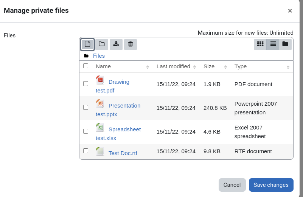Tick the checkbox for Spreadsheet test.xlsx
303x197 pixels.
coord(85,131)
